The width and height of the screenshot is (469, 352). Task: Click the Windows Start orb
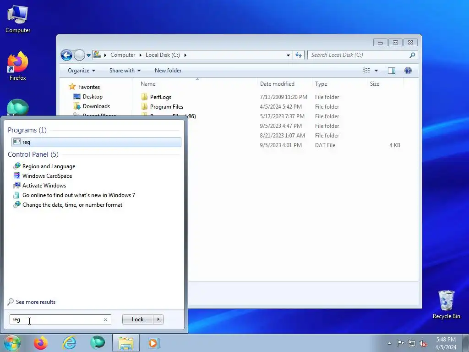click(12, 343)
